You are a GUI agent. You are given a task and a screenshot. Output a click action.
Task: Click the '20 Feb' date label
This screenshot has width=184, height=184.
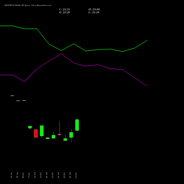coord(47,175)
